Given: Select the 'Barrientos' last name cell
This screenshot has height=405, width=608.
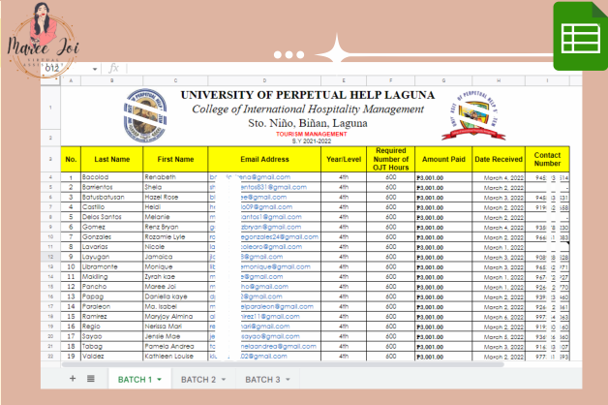Looking at the screenshot, I should tap(111, 187).
